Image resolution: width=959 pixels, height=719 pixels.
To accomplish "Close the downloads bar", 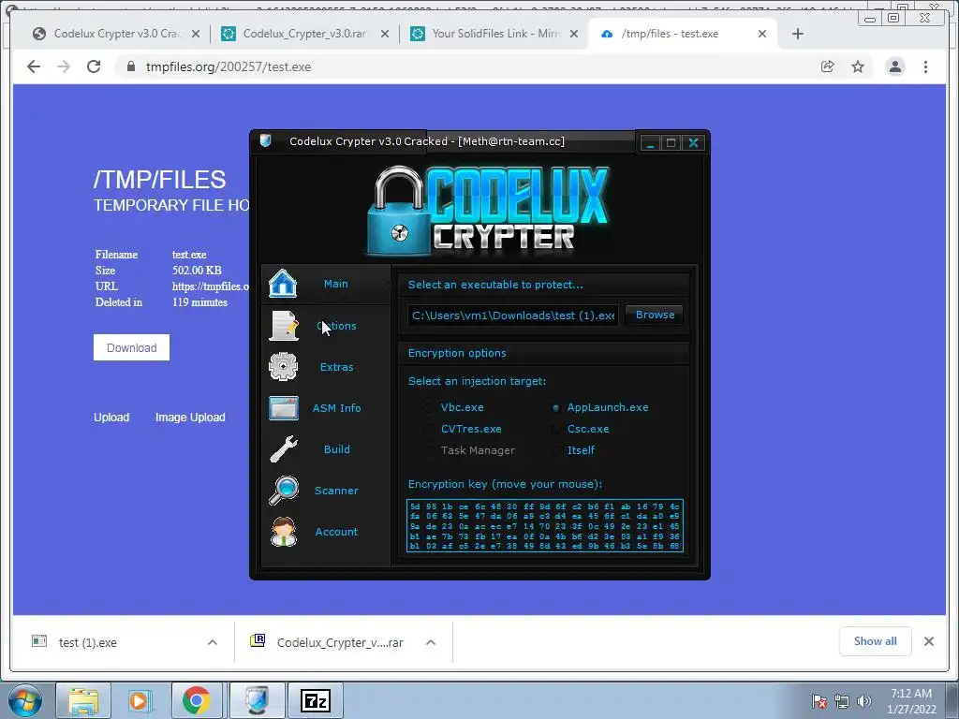I will [928, 641].
